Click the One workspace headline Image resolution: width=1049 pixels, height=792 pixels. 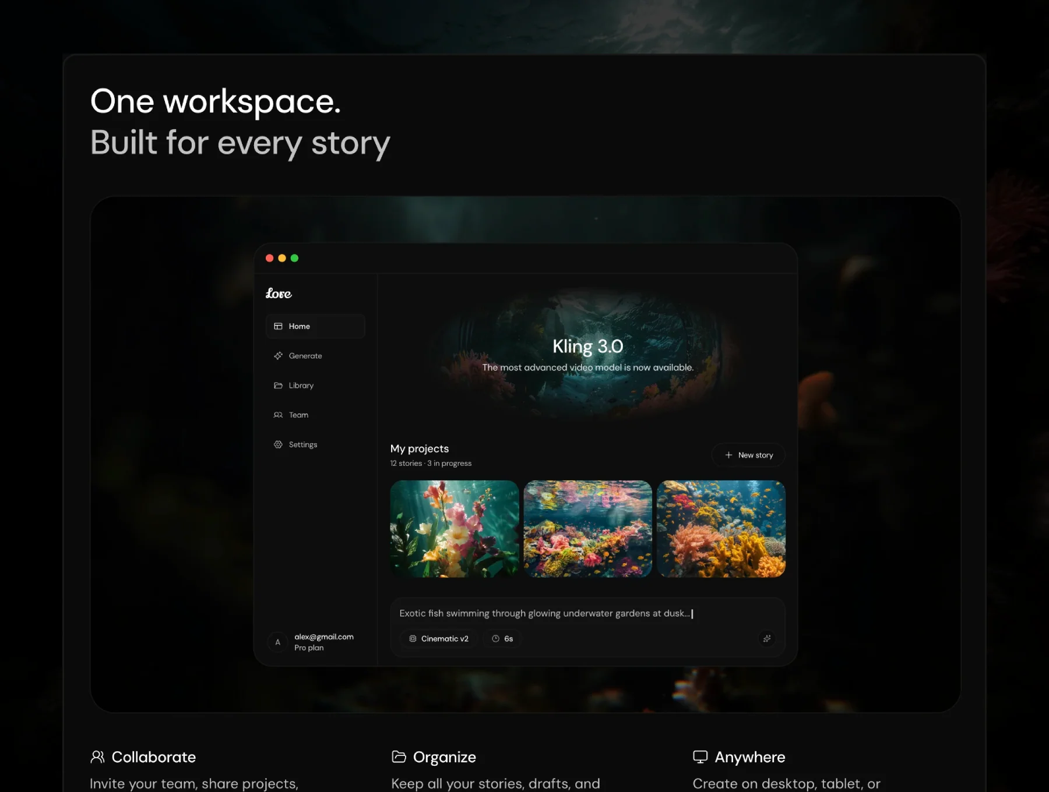pos(215,102)
